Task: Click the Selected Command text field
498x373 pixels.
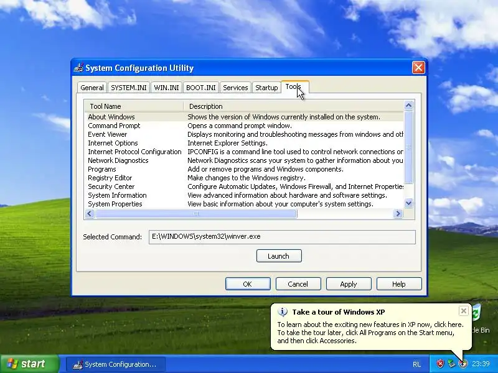Action: coord(282,237)
